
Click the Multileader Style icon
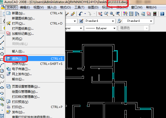pos(119,21)
